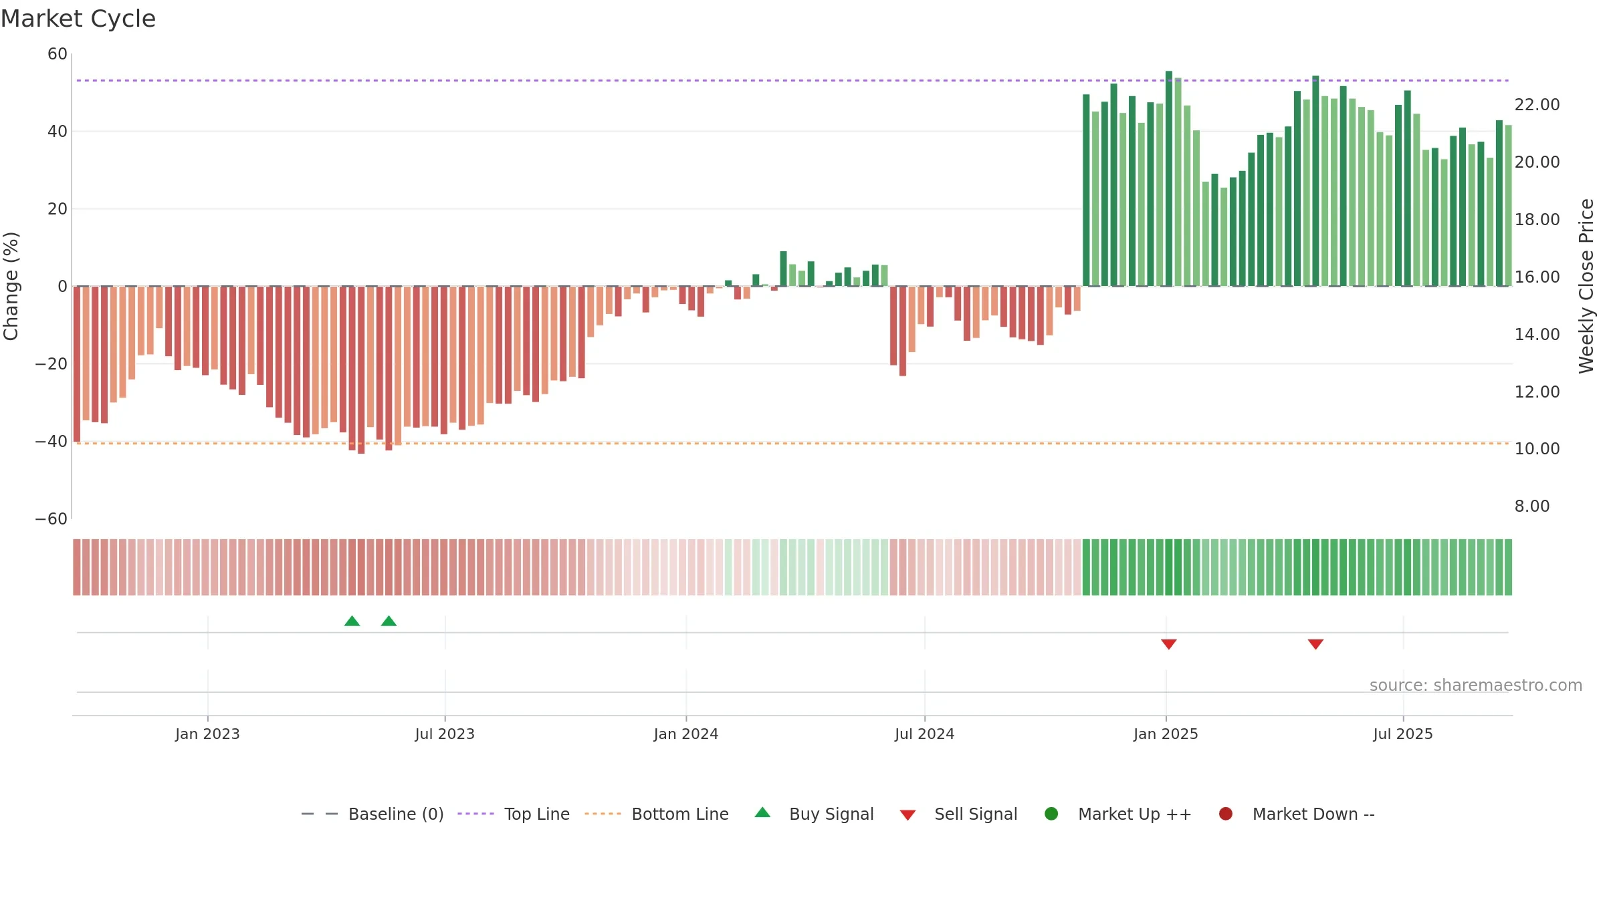This screenshot has height=902, width=1605.
Task: Click the red Market Down circle in the legend
Action: (x=1226, y=814)
